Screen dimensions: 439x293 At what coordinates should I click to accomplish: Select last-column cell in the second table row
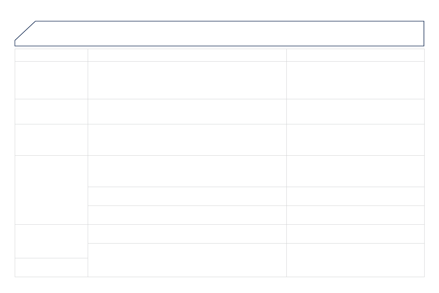355,80
